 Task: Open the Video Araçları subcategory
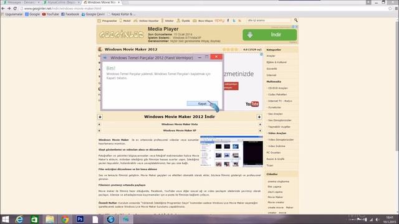tap(277, 133)
